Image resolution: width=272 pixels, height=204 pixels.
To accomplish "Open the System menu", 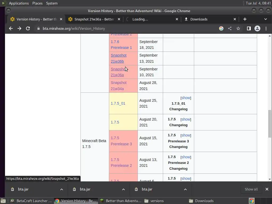I will point(52,3).
